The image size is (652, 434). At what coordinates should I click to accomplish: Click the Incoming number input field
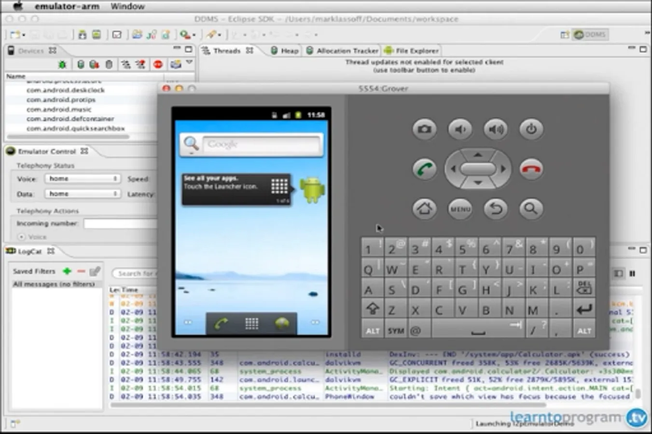[x=121, y=224]
